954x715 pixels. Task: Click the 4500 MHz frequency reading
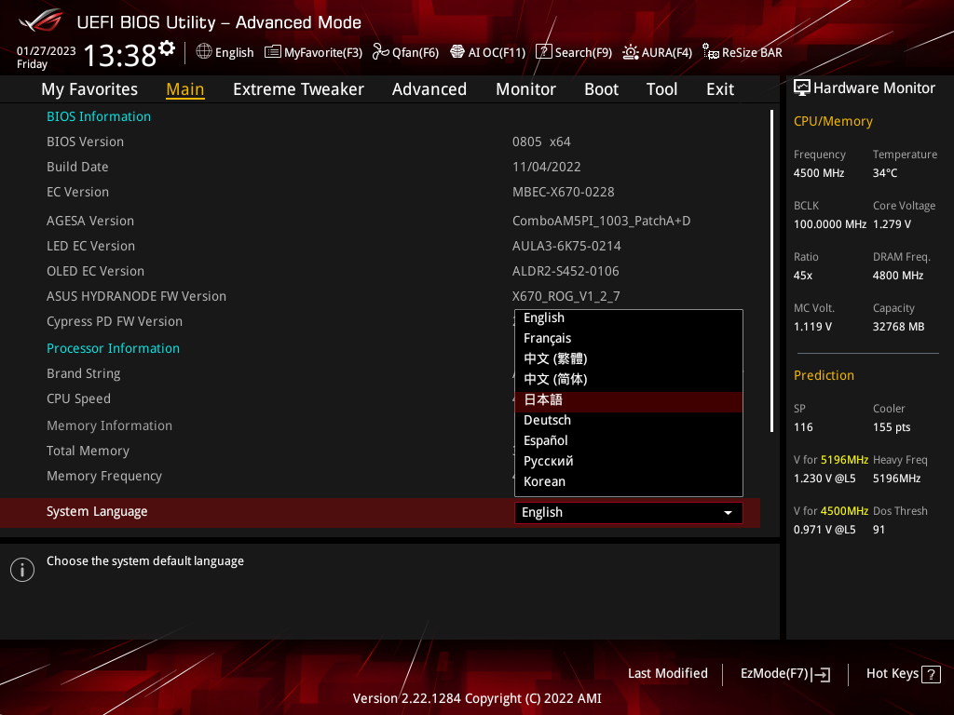pos(819,173)
